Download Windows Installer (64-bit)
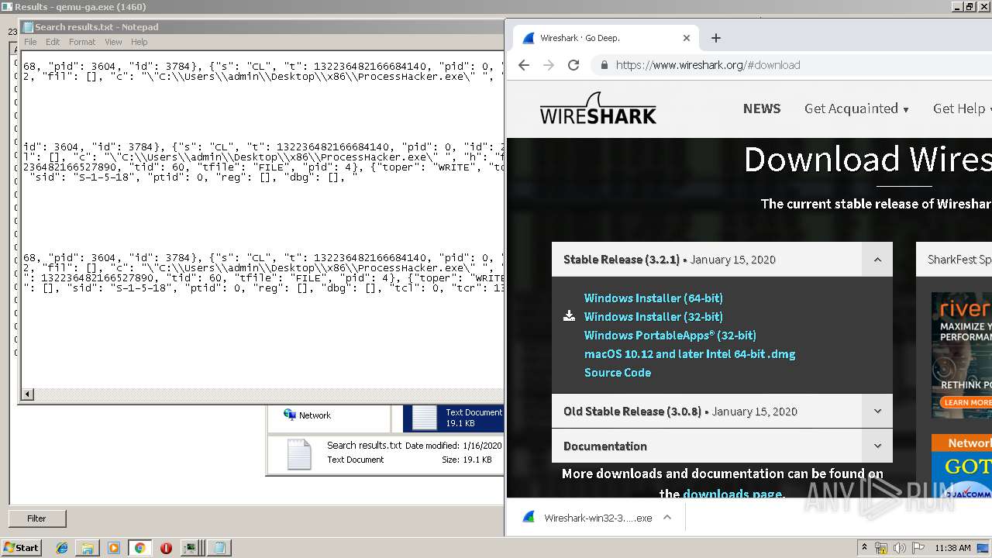 point(653,298)
